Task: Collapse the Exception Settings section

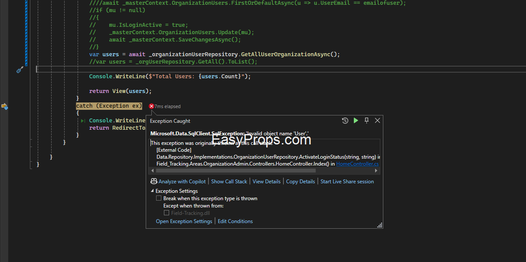Action: [x=152, y=191]
